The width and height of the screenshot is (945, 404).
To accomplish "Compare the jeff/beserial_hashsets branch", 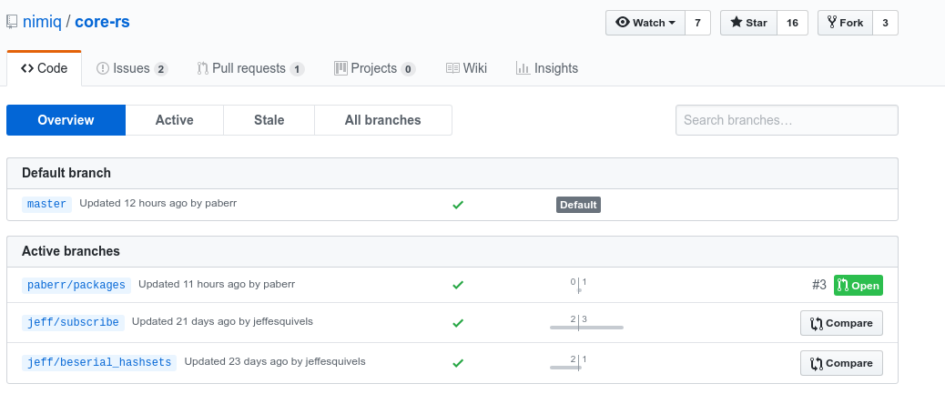I will [841, 363].
